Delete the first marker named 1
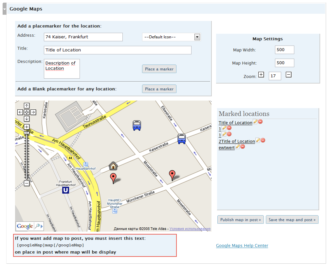 (x=229, y=128)
